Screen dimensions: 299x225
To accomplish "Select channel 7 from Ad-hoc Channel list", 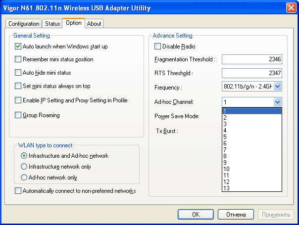I will tap(252, 150).
